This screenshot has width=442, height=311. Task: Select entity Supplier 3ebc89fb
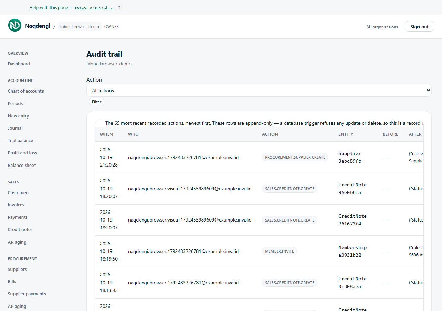tap(350, 157)
